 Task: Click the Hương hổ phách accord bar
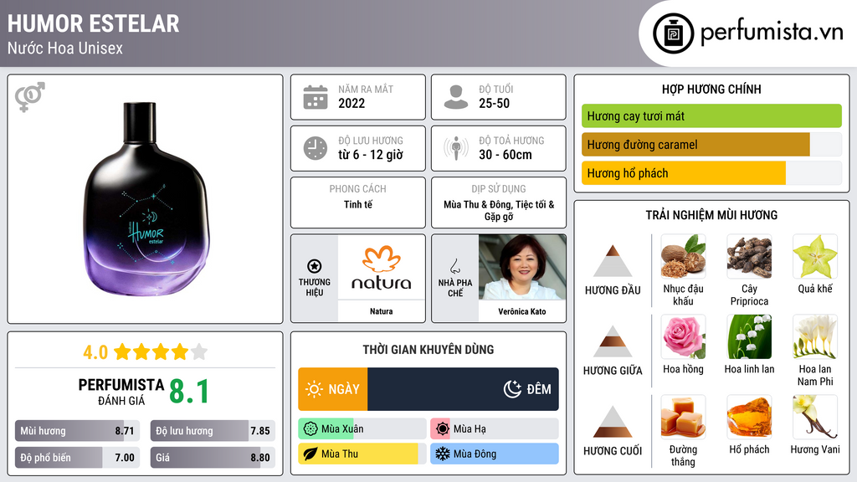(x=711, y=173)
